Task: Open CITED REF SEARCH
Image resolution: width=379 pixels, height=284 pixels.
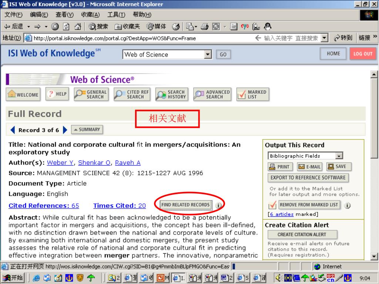Action: (x=132, y=94)
